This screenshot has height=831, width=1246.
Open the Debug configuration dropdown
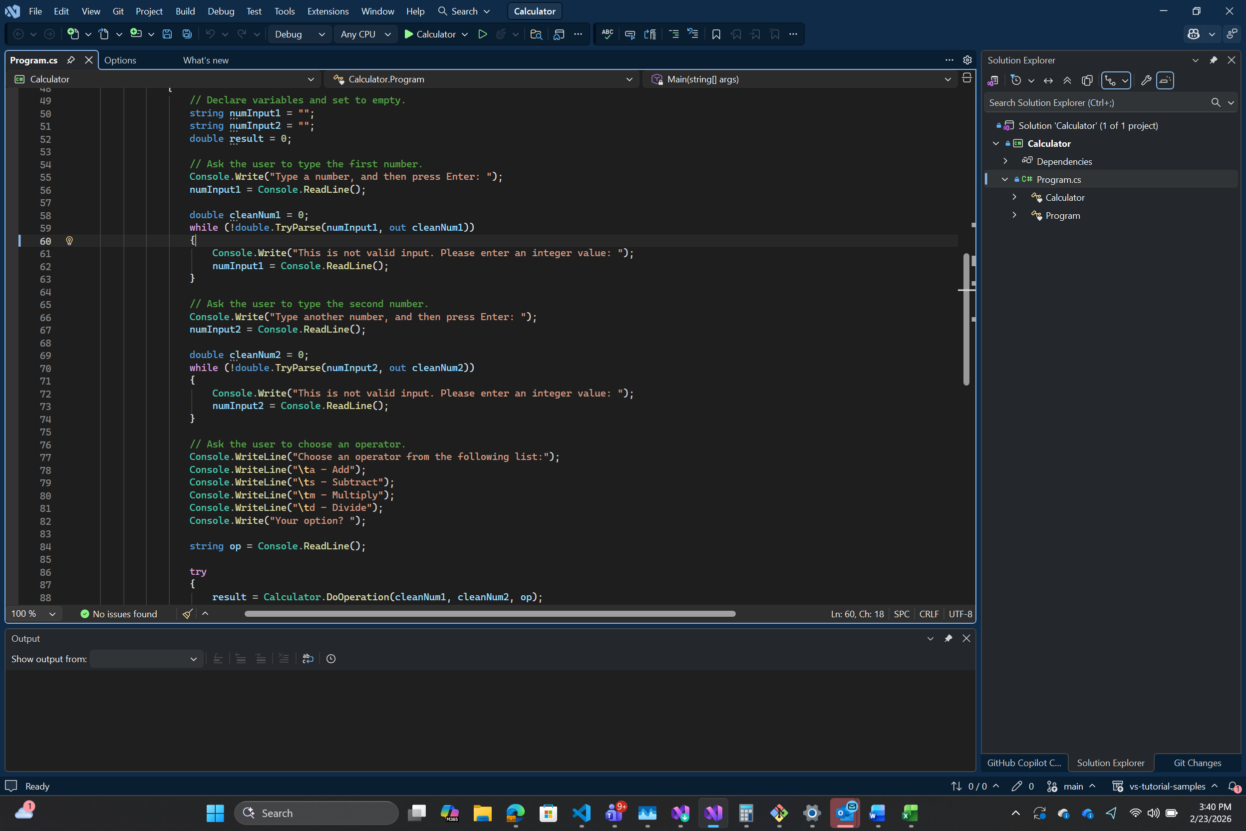point(300,33)
